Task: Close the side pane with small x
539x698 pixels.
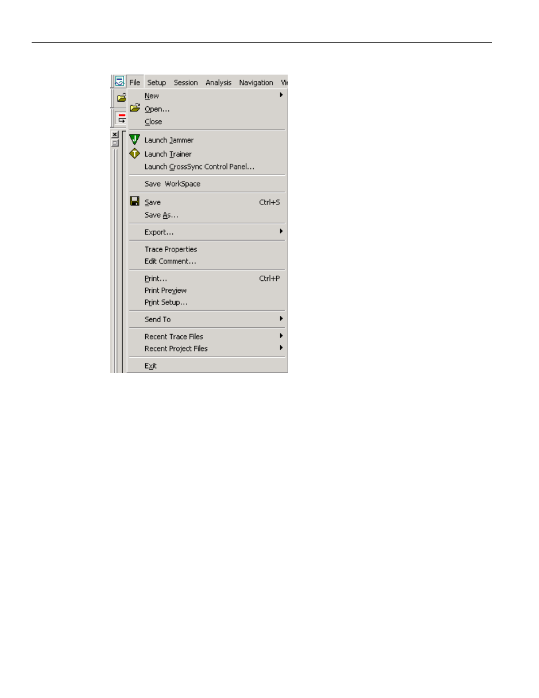Action: [x=115, y=134]
